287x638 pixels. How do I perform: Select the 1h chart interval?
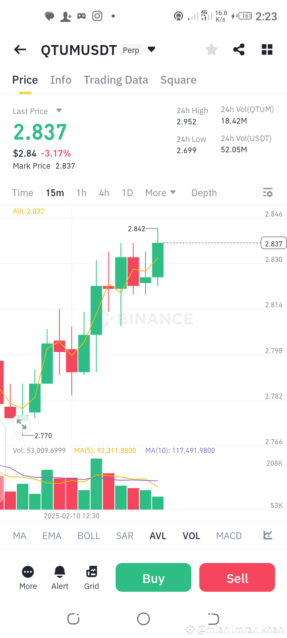tap(81, 193)
